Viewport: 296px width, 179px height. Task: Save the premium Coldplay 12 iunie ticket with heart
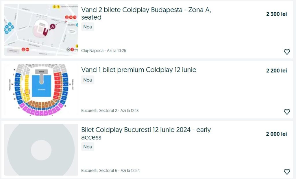click(287, 112)
